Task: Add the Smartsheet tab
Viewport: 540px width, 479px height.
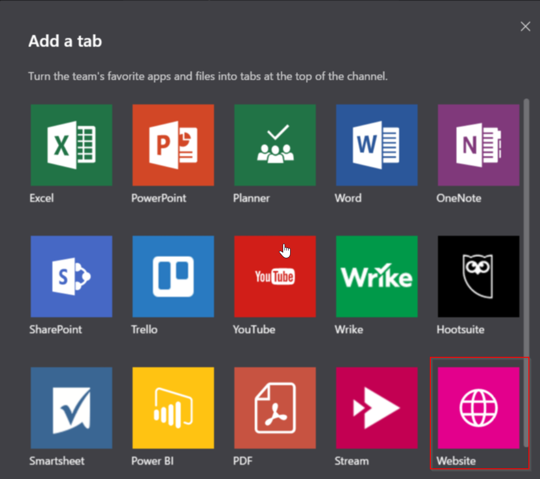Action: click(71, 408)
